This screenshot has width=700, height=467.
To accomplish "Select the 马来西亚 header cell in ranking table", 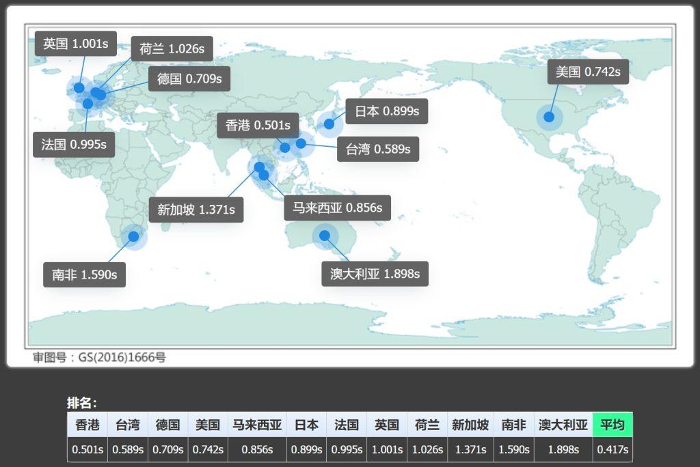I will 257,425.
